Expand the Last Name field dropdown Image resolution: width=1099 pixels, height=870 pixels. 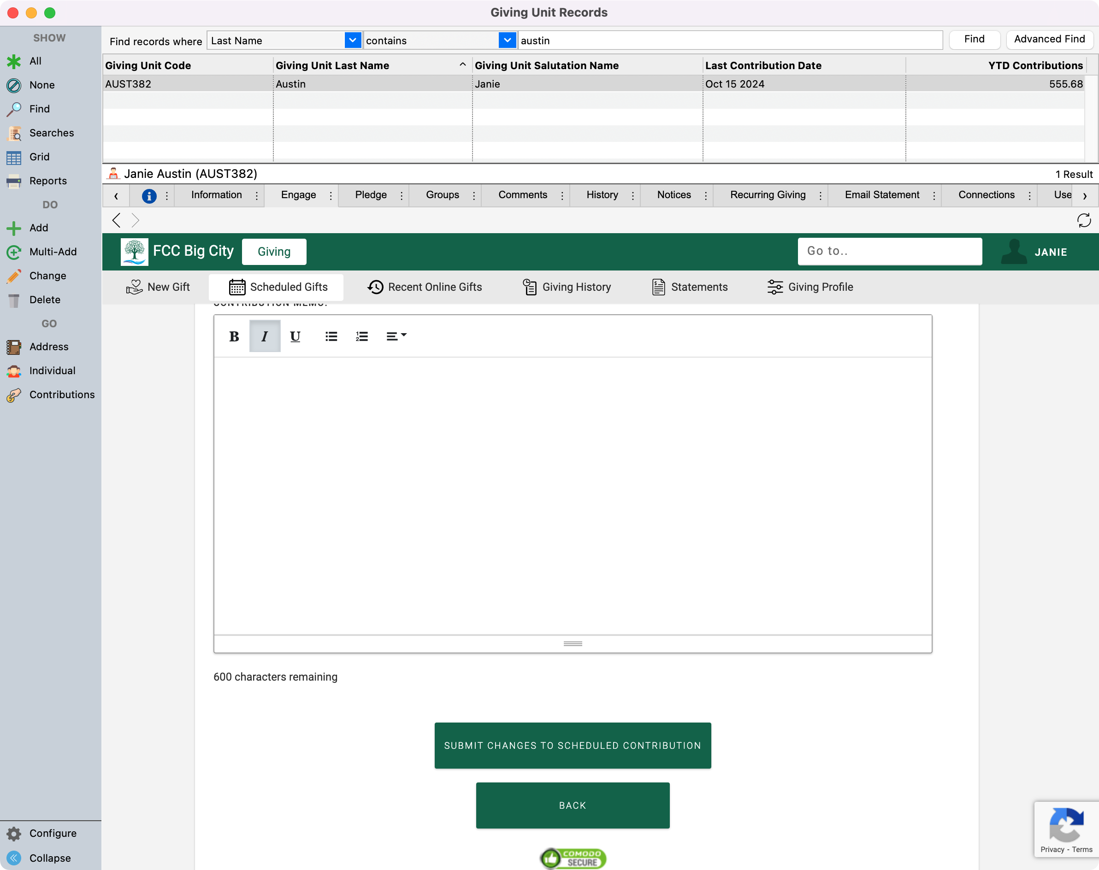(x=352, y=40)
